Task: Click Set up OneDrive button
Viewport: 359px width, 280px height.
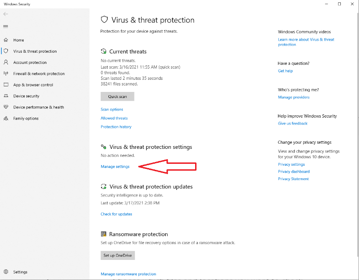Action: click(118, 255)
